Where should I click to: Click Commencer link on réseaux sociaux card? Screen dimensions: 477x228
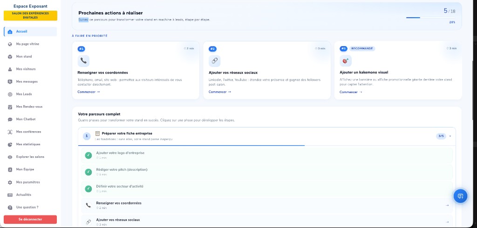click(x=220, y=92)
